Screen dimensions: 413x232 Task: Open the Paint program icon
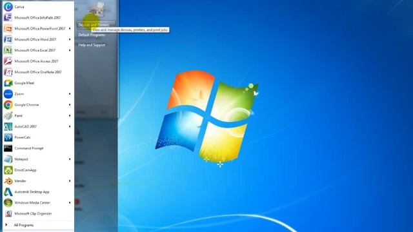(8, 115)
